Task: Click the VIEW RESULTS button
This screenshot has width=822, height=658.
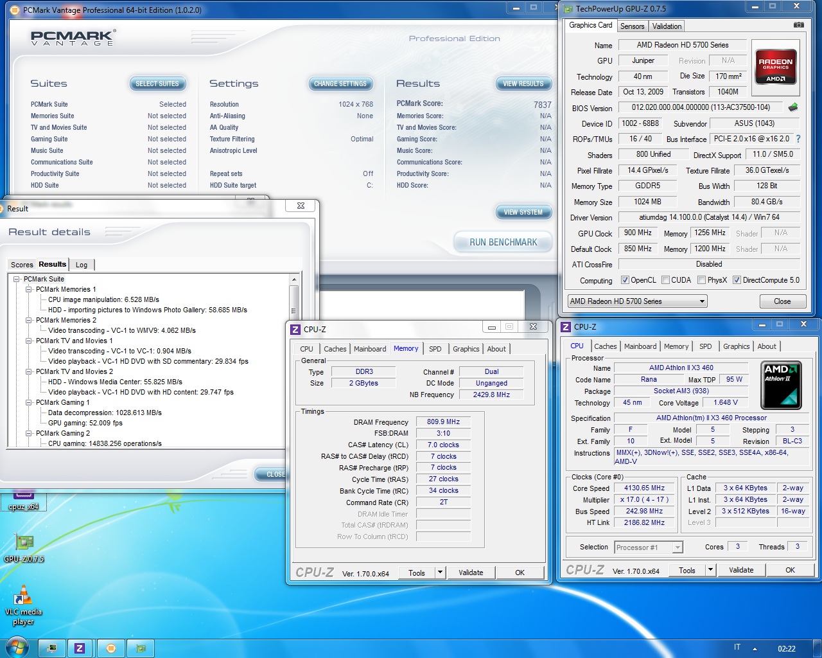Action: pyautogui.click(x=523, y=84)
